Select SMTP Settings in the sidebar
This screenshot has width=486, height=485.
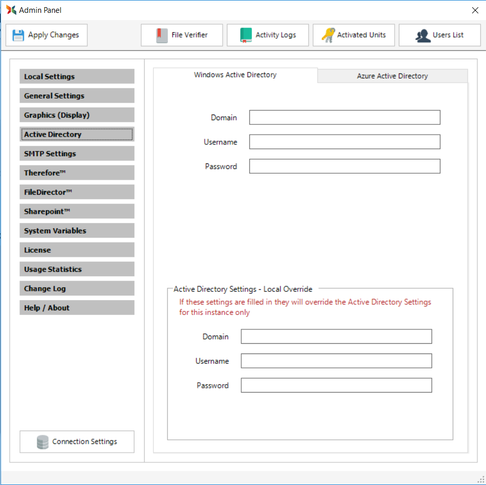[x=77, y=154]
